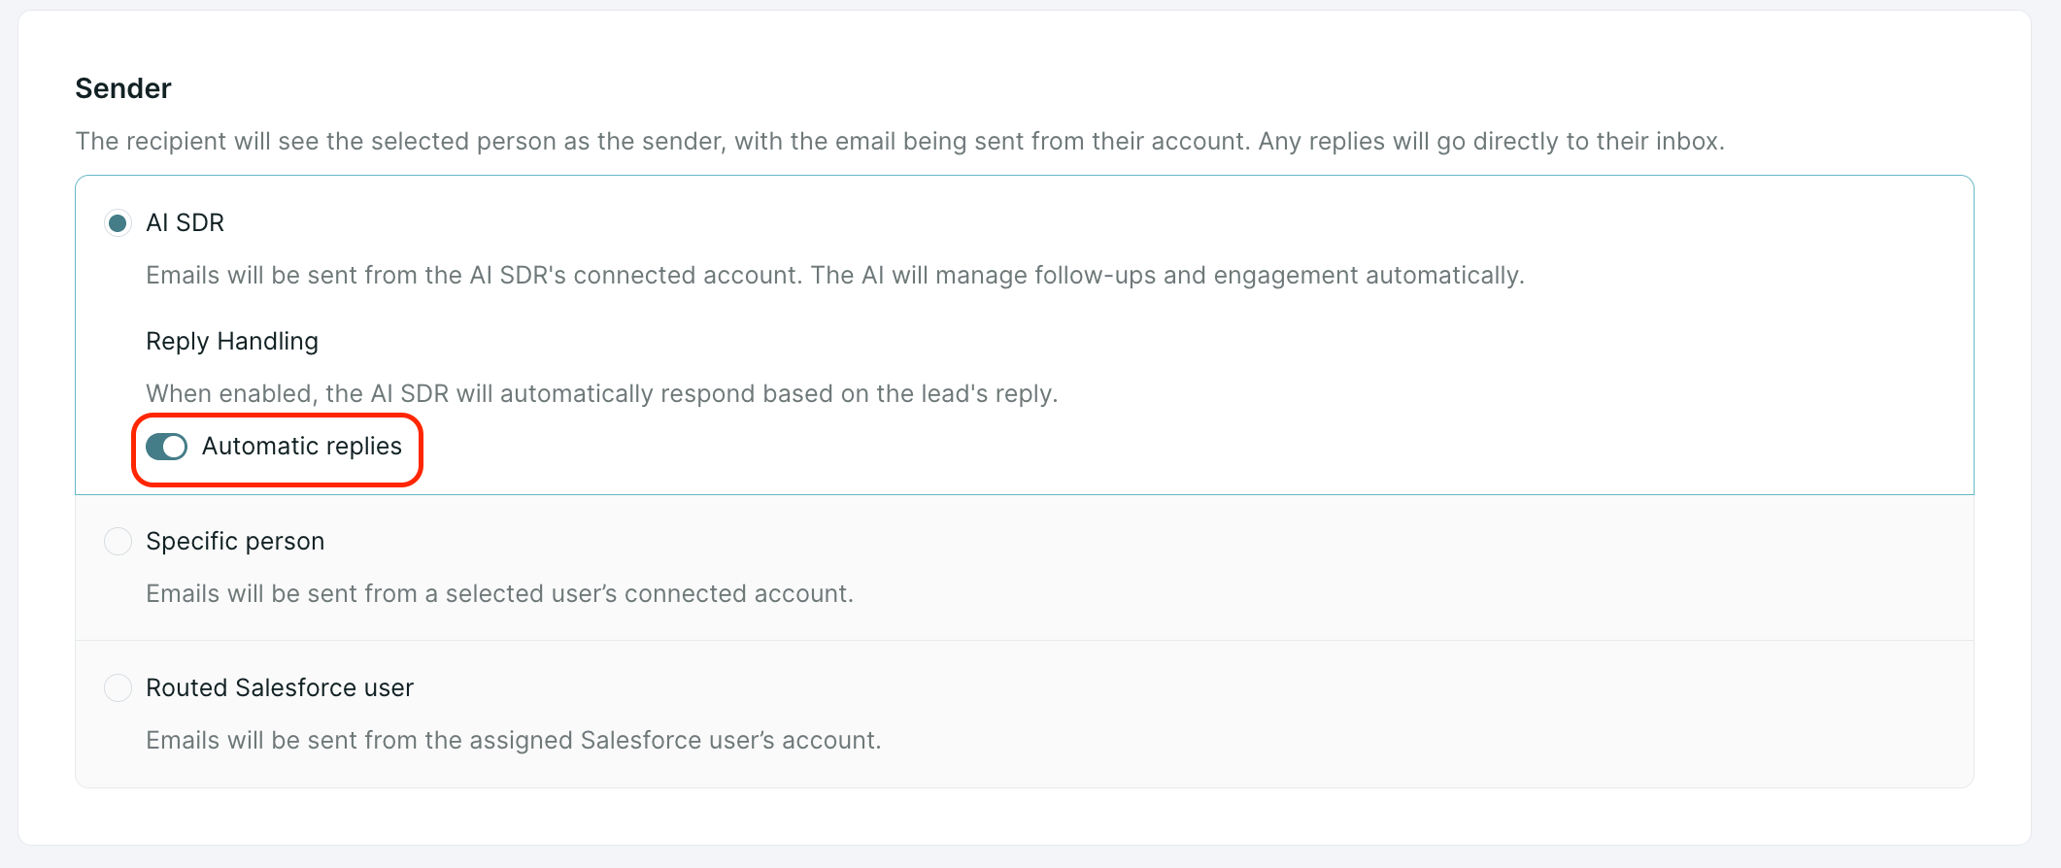The image size is (2061, 868).
Task: Choose the Specific person radio button
Action: (118, 541)
